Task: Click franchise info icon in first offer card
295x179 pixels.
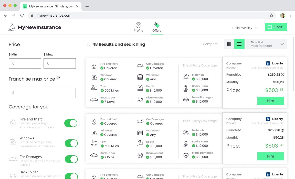Action: tap(282, 75)
